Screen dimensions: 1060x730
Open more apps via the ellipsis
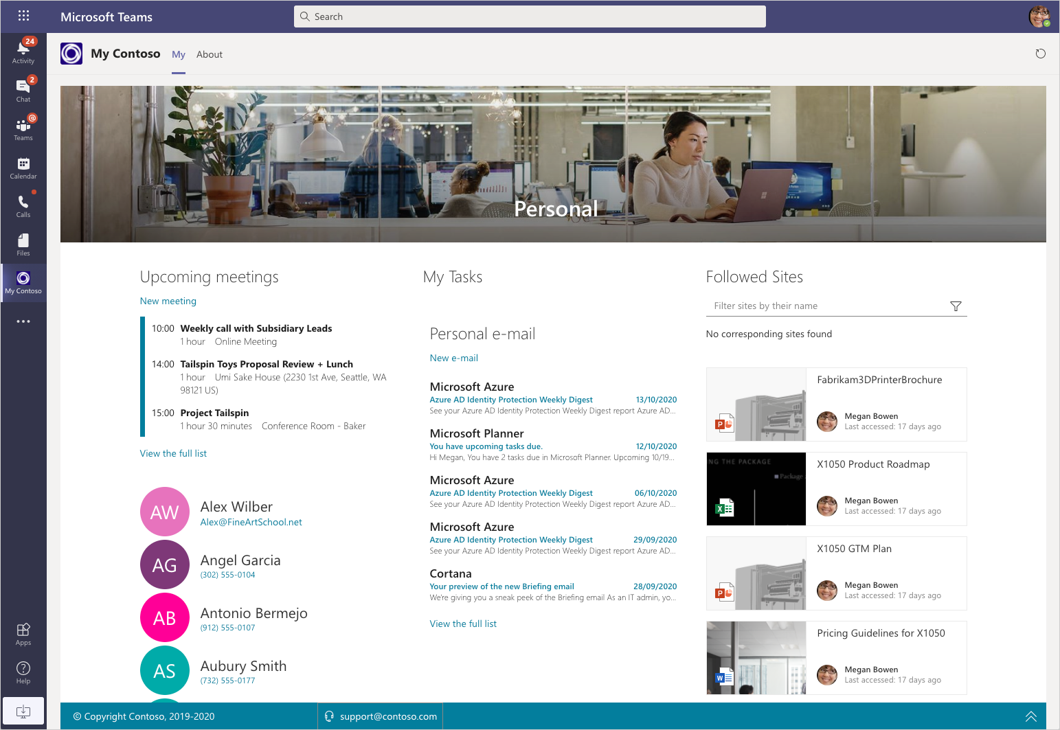coord(23,321)
